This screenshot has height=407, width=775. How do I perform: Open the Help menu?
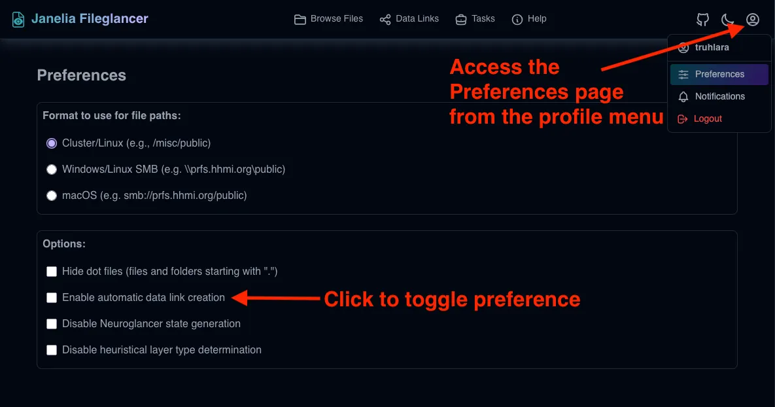pos(529,19)
